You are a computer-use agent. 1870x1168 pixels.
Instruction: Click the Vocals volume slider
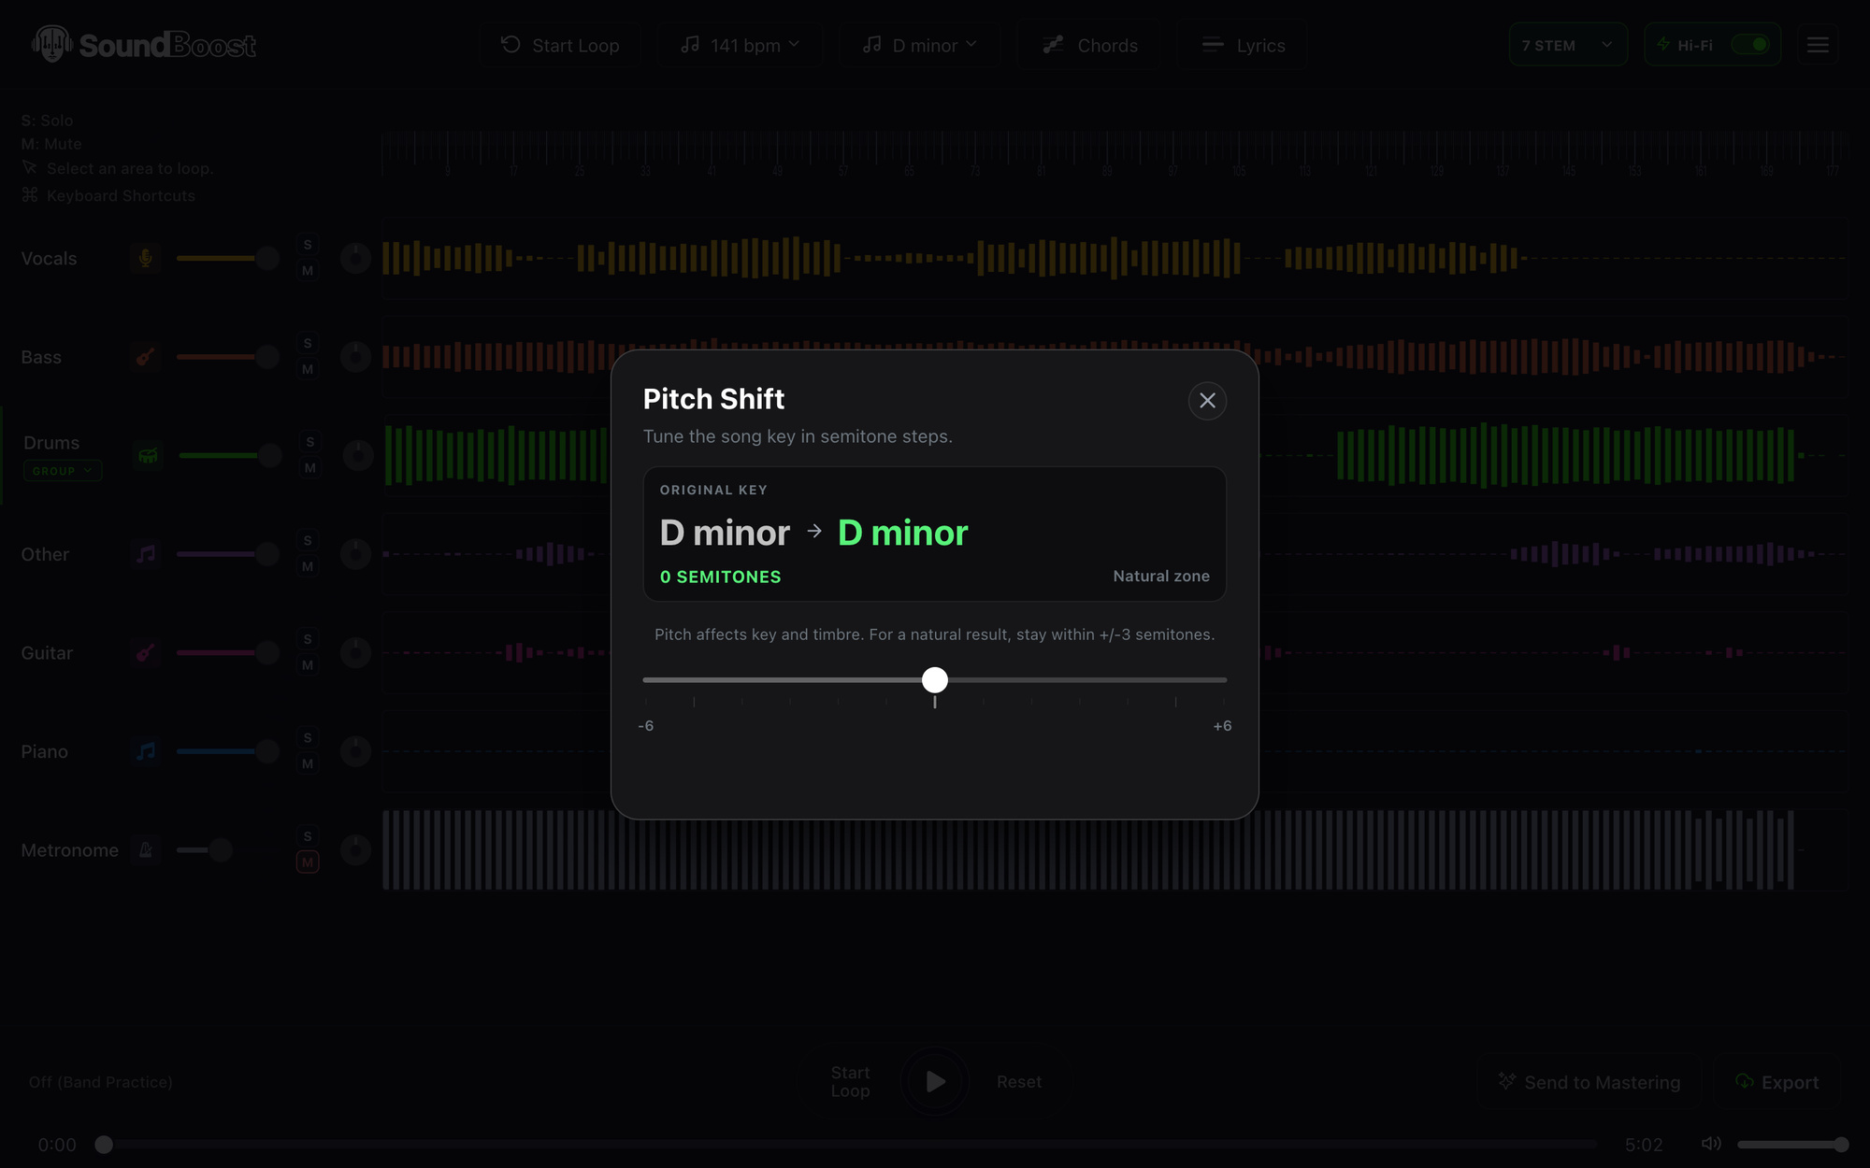coord(227,258)
